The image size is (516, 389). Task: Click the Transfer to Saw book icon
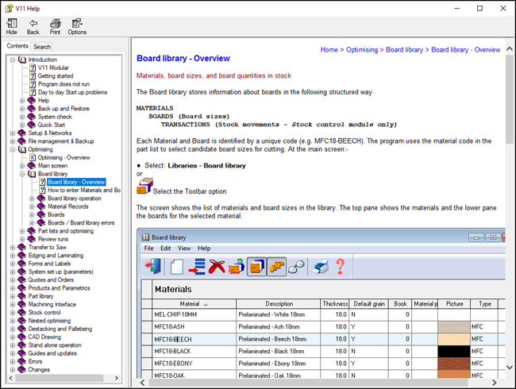click(21, 247)
